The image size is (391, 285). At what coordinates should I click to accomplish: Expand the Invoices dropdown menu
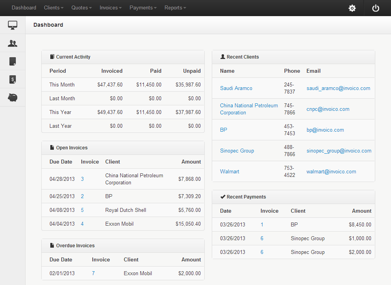click(x=110, y=8)
